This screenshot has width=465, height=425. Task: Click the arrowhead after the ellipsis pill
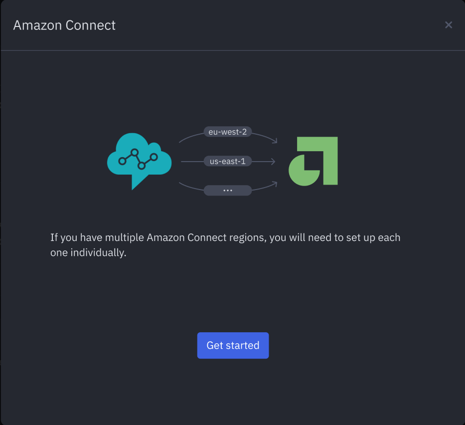[x=274, y=183]
